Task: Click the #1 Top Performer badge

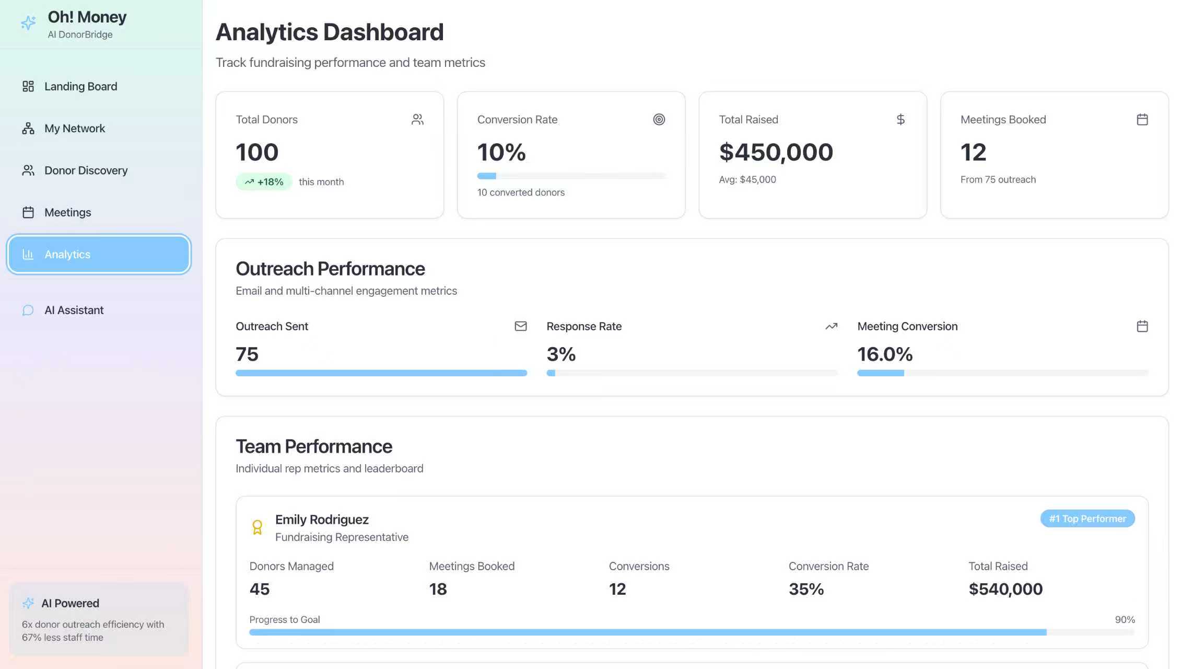Action: click(x=1087, y=518)
